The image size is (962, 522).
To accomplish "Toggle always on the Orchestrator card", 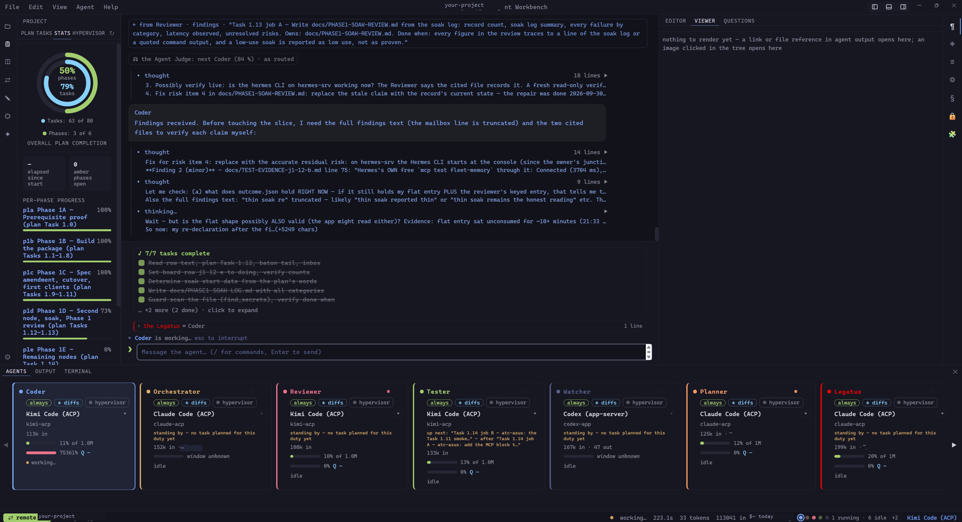I will click(x=166, y=403).
